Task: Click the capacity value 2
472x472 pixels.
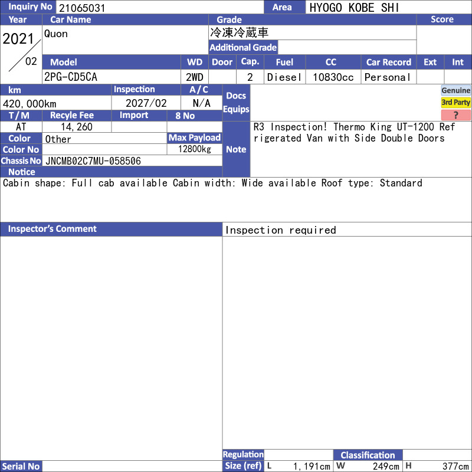Action: pyautogui.click(x=250, y=77)
